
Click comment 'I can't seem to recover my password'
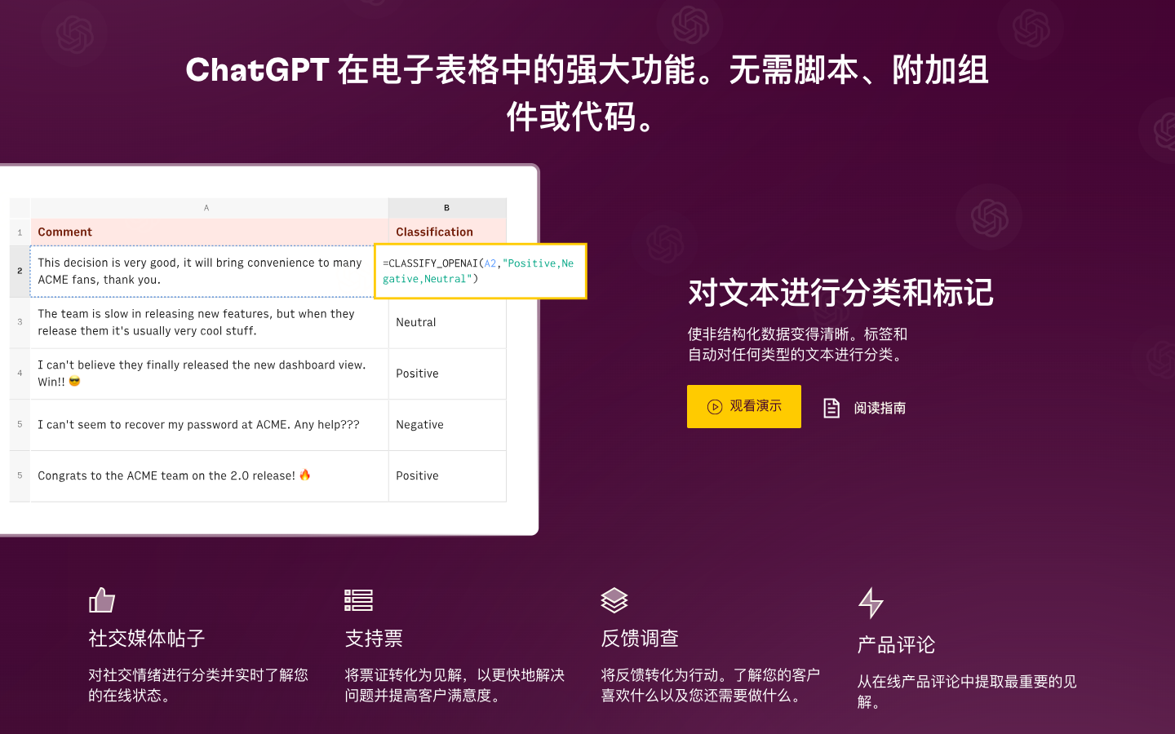click(209, 425)
